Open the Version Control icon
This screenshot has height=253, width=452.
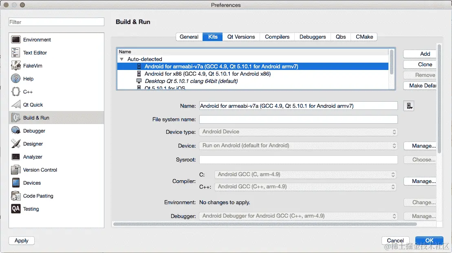[15, 170]
